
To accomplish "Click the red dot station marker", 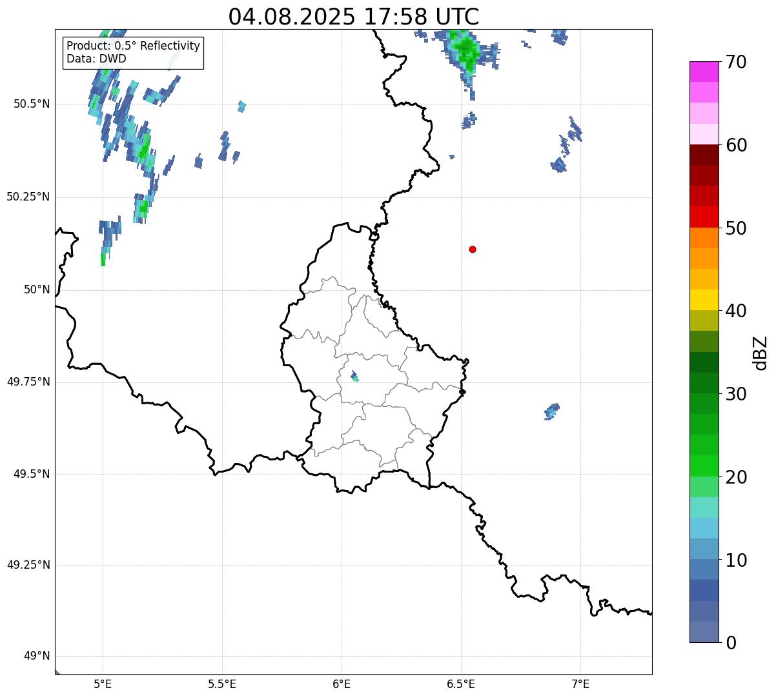I will [473, 249].
